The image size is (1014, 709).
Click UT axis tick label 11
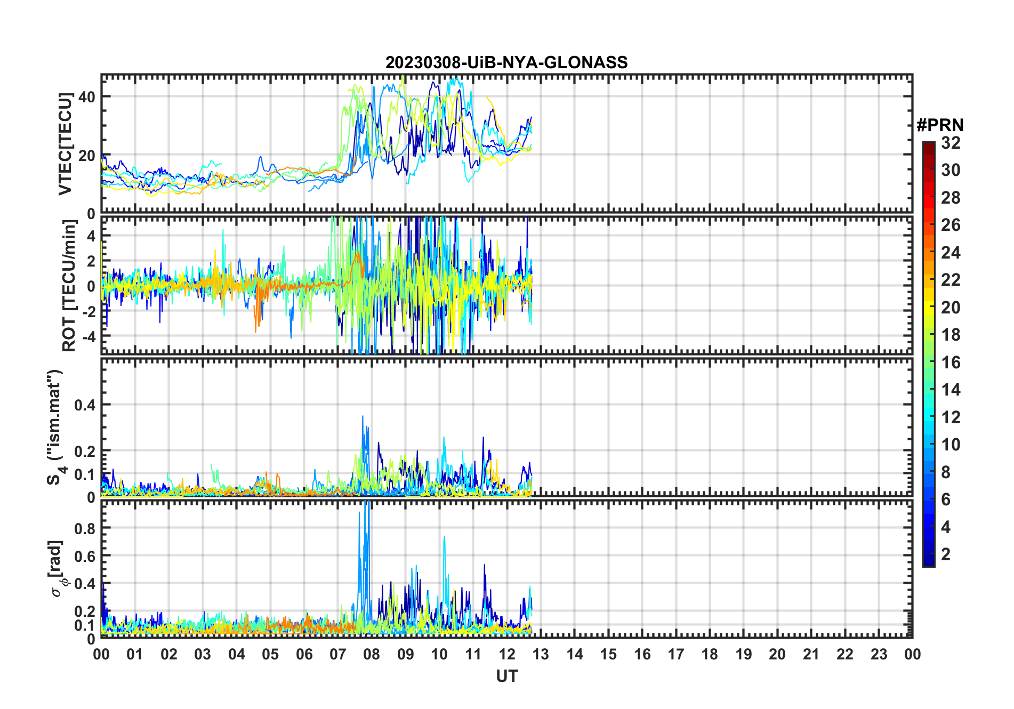[473, 654]
